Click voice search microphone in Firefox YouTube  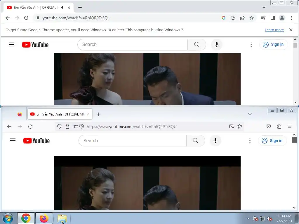coord(215,141)
